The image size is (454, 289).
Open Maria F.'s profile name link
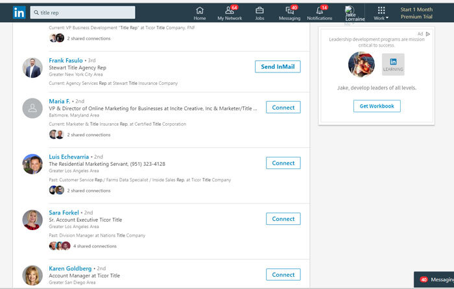coord(60,101)
